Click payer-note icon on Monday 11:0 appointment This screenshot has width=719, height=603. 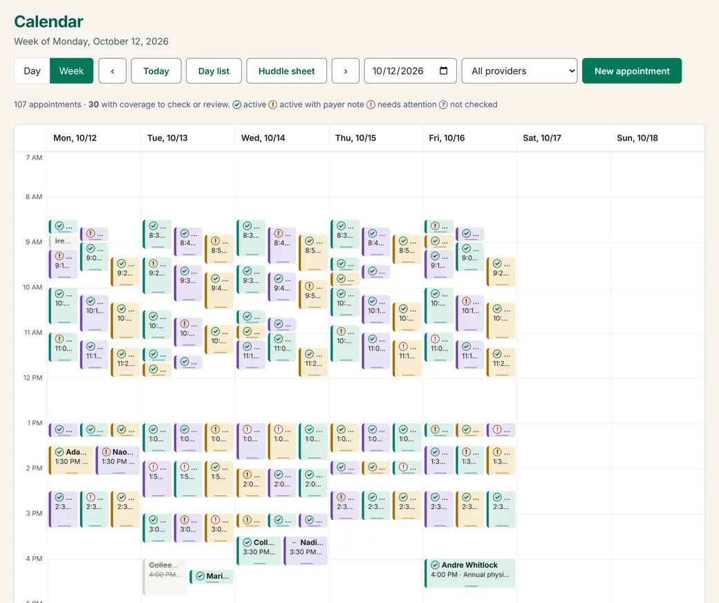59,339
